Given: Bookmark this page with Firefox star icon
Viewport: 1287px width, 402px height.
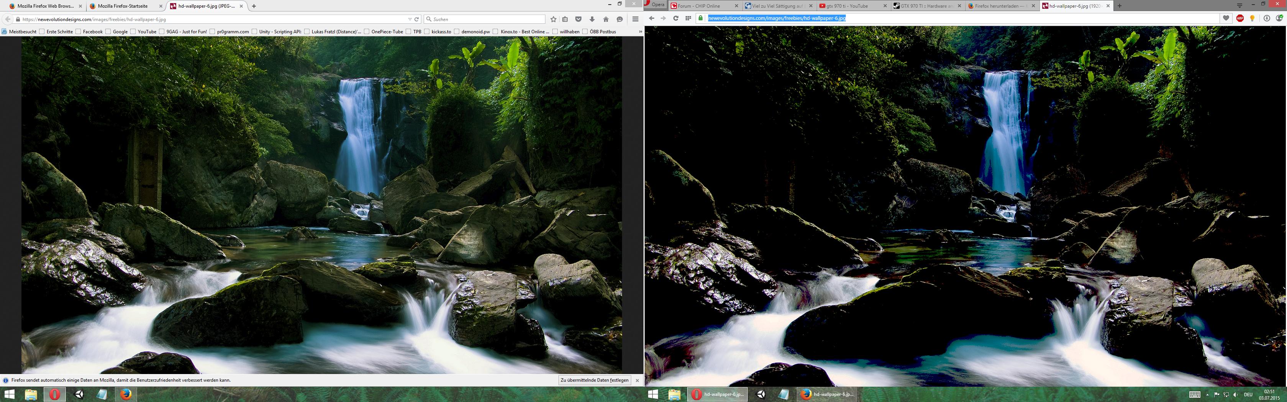Looking at the screenshot, I should click(x=553, y=20).
